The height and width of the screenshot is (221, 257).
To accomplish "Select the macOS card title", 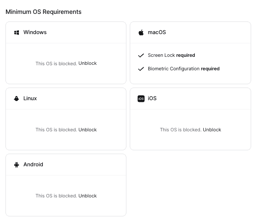I will 157,32.
